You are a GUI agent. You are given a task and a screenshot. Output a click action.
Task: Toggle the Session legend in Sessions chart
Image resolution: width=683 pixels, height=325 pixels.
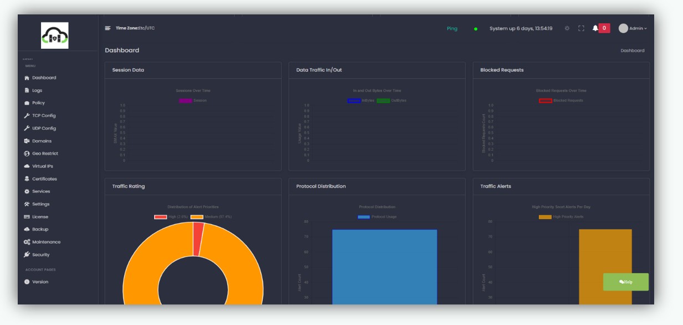[x=186, y=100]
